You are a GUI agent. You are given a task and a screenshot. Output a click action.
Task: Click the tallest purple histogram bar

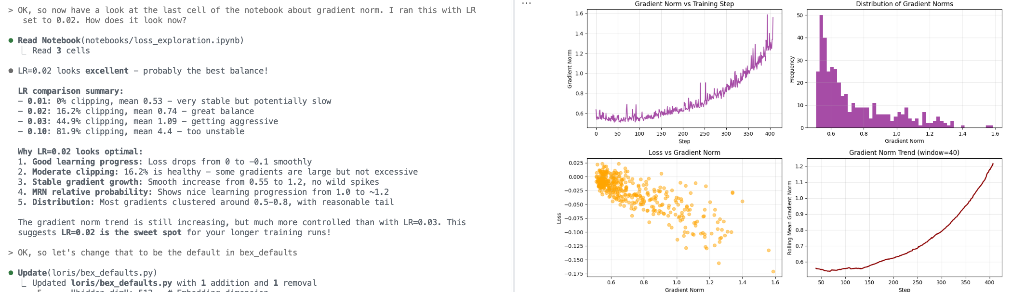[x=821, y=71]
